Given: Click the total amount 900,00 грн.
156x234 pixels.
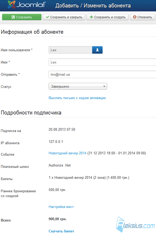Looking at the screenshot, I should tap(58, 219).
